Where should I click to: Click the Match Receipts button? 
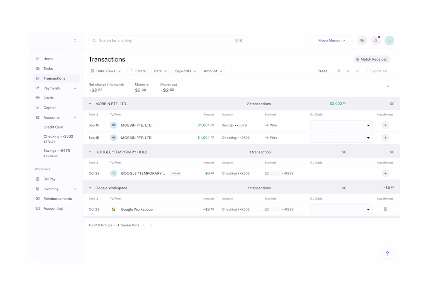click(x=372, y=59)
